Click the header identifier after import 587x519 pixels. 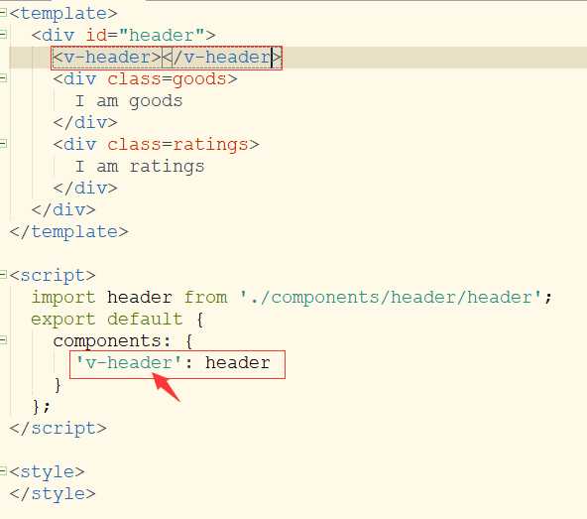point(140,298)
